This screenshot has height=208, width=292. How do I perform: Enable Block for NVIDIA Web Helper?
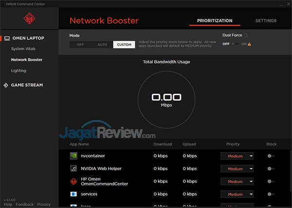[x=271, y=169]
